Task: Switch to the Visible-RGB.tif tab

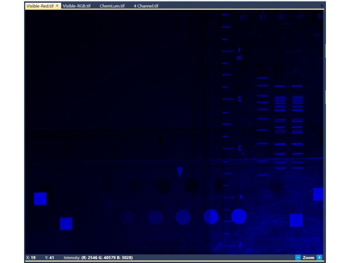Action: coord(77,6)
